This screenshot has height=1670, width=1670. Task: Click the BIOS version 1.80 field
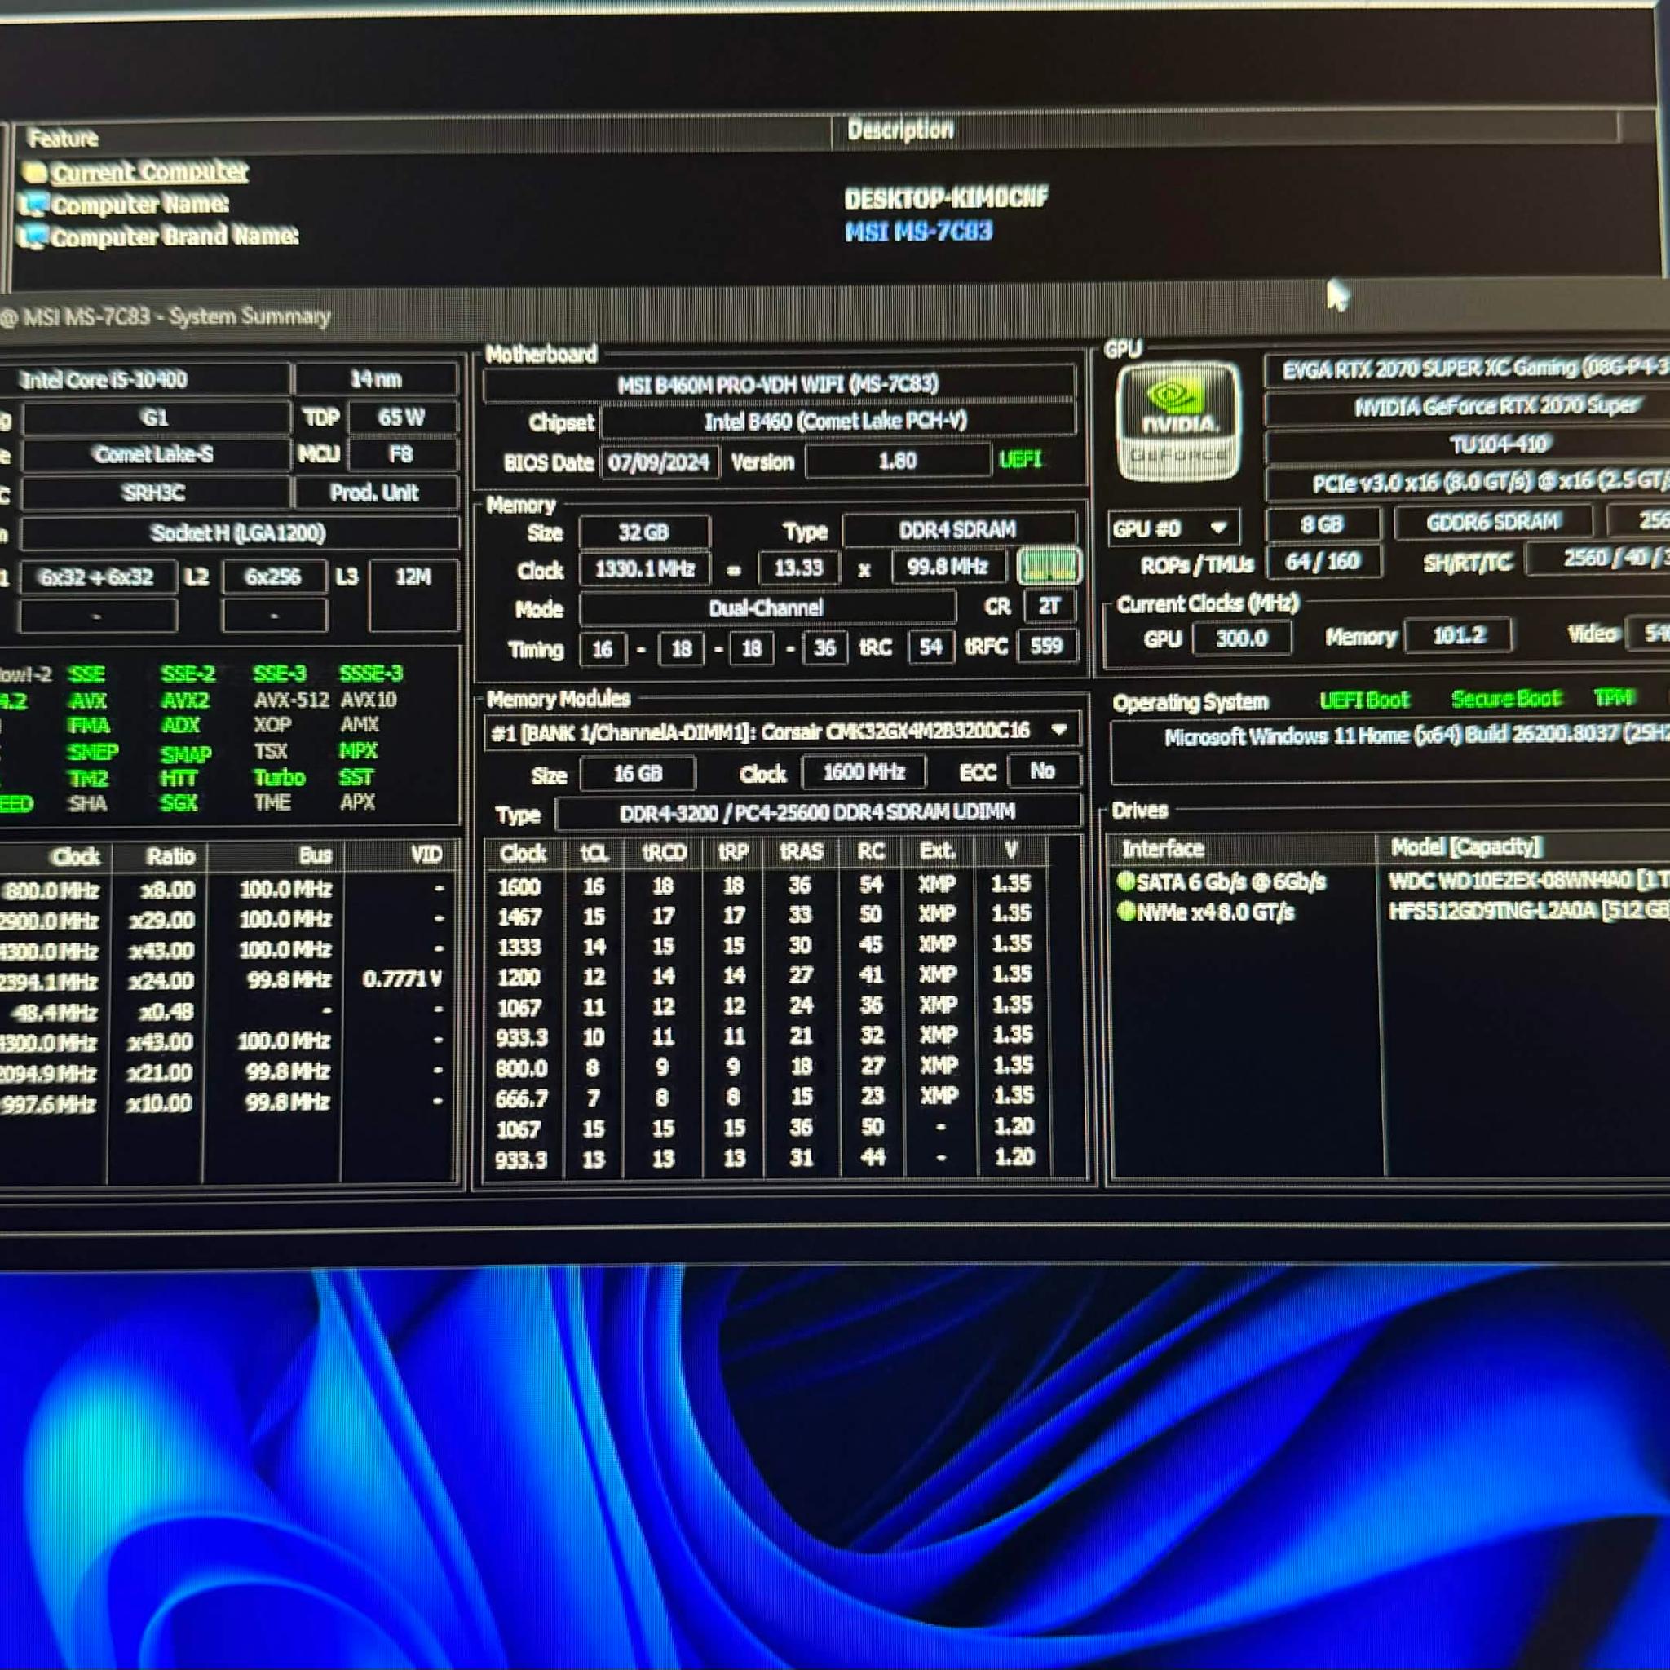point(897,461)
